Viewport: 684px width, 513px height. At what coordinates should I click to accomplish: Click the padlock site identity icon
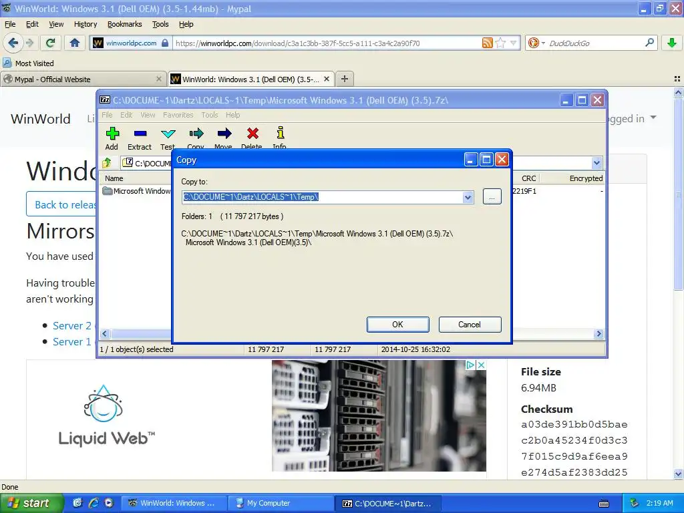pyautogui.click(x=165, y=43)
